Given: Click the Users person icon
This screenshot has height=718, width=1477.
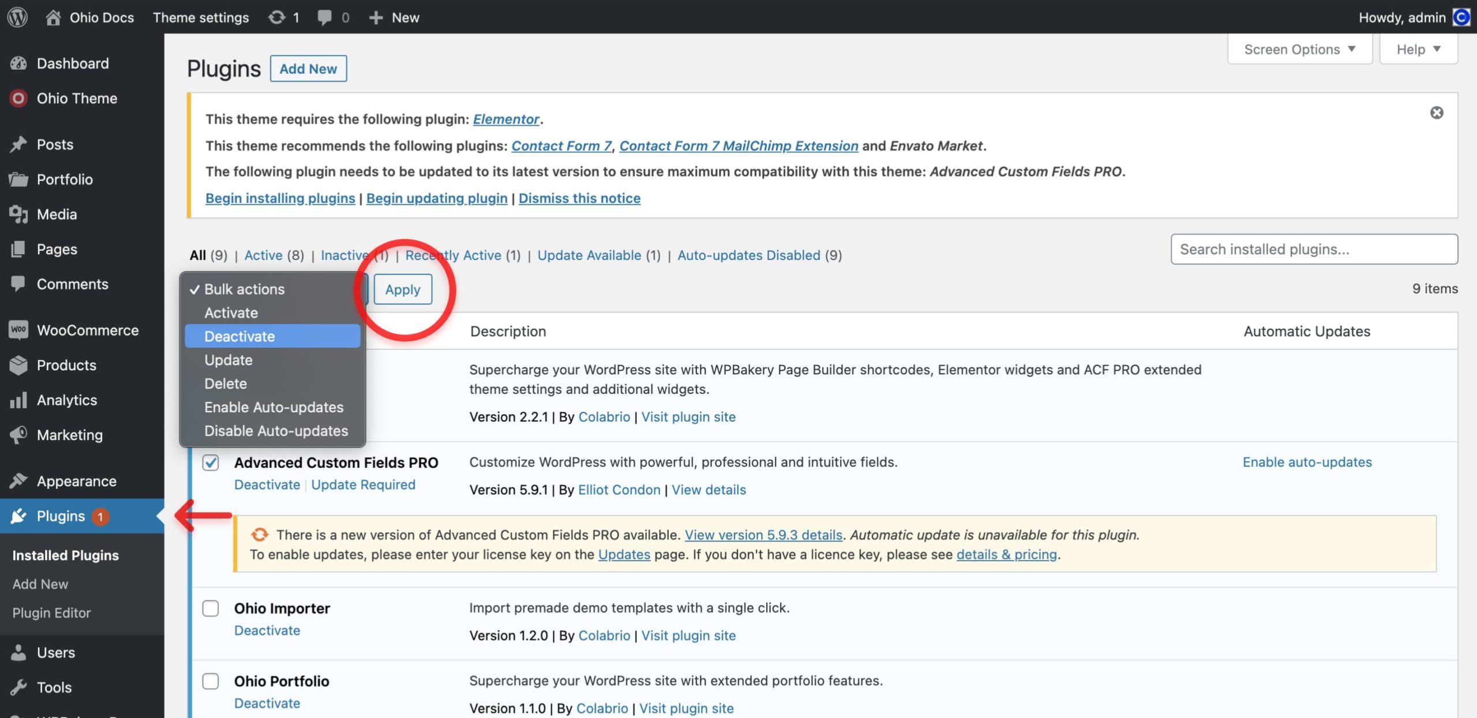Looking at the screenshot, I should coord(18,652).
